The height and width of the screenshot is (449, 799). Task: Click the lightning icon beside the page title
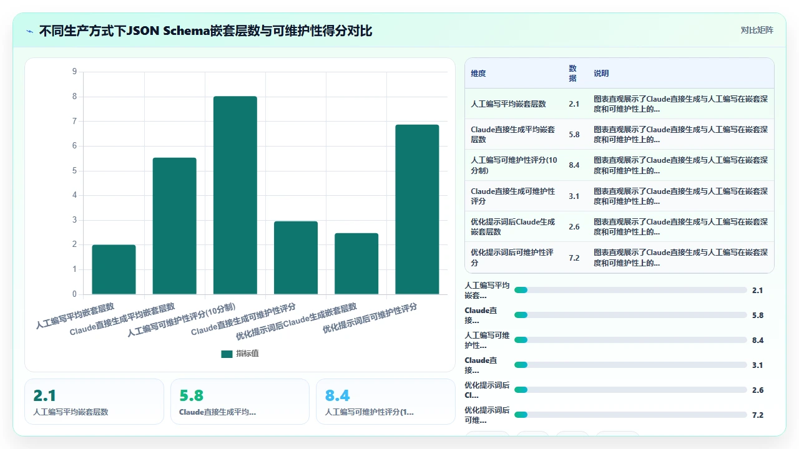pos(29,31)
